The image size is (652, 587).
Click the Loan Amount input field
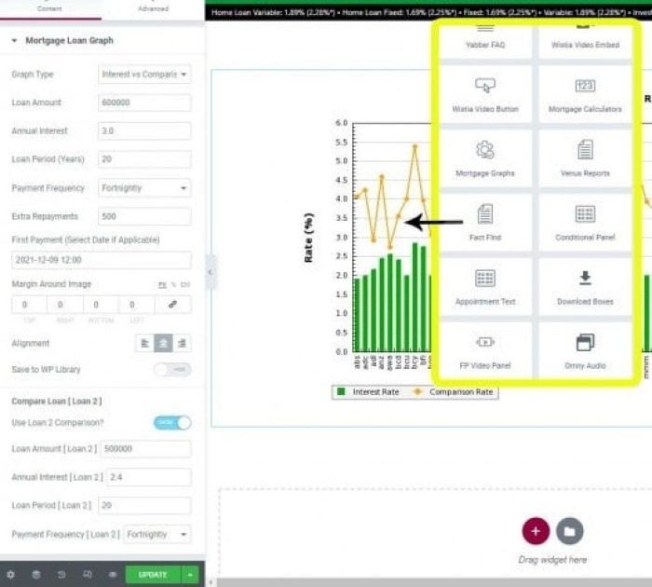tap(144, 102)
